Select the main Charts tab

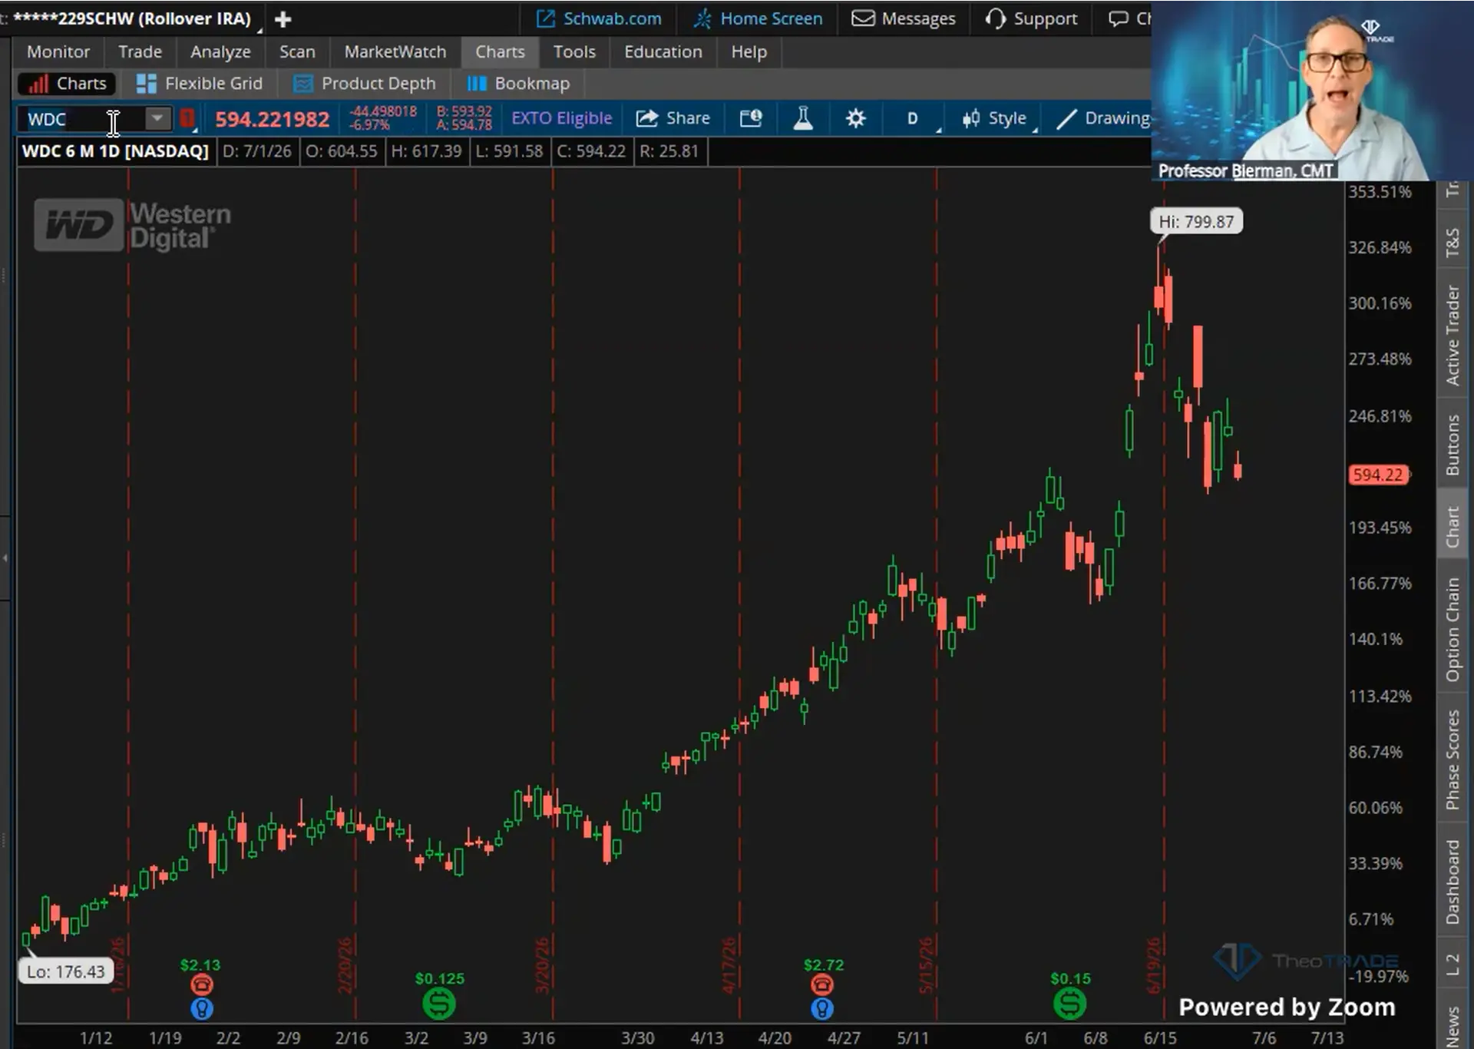pyautogui.click(x=500, y=51)
